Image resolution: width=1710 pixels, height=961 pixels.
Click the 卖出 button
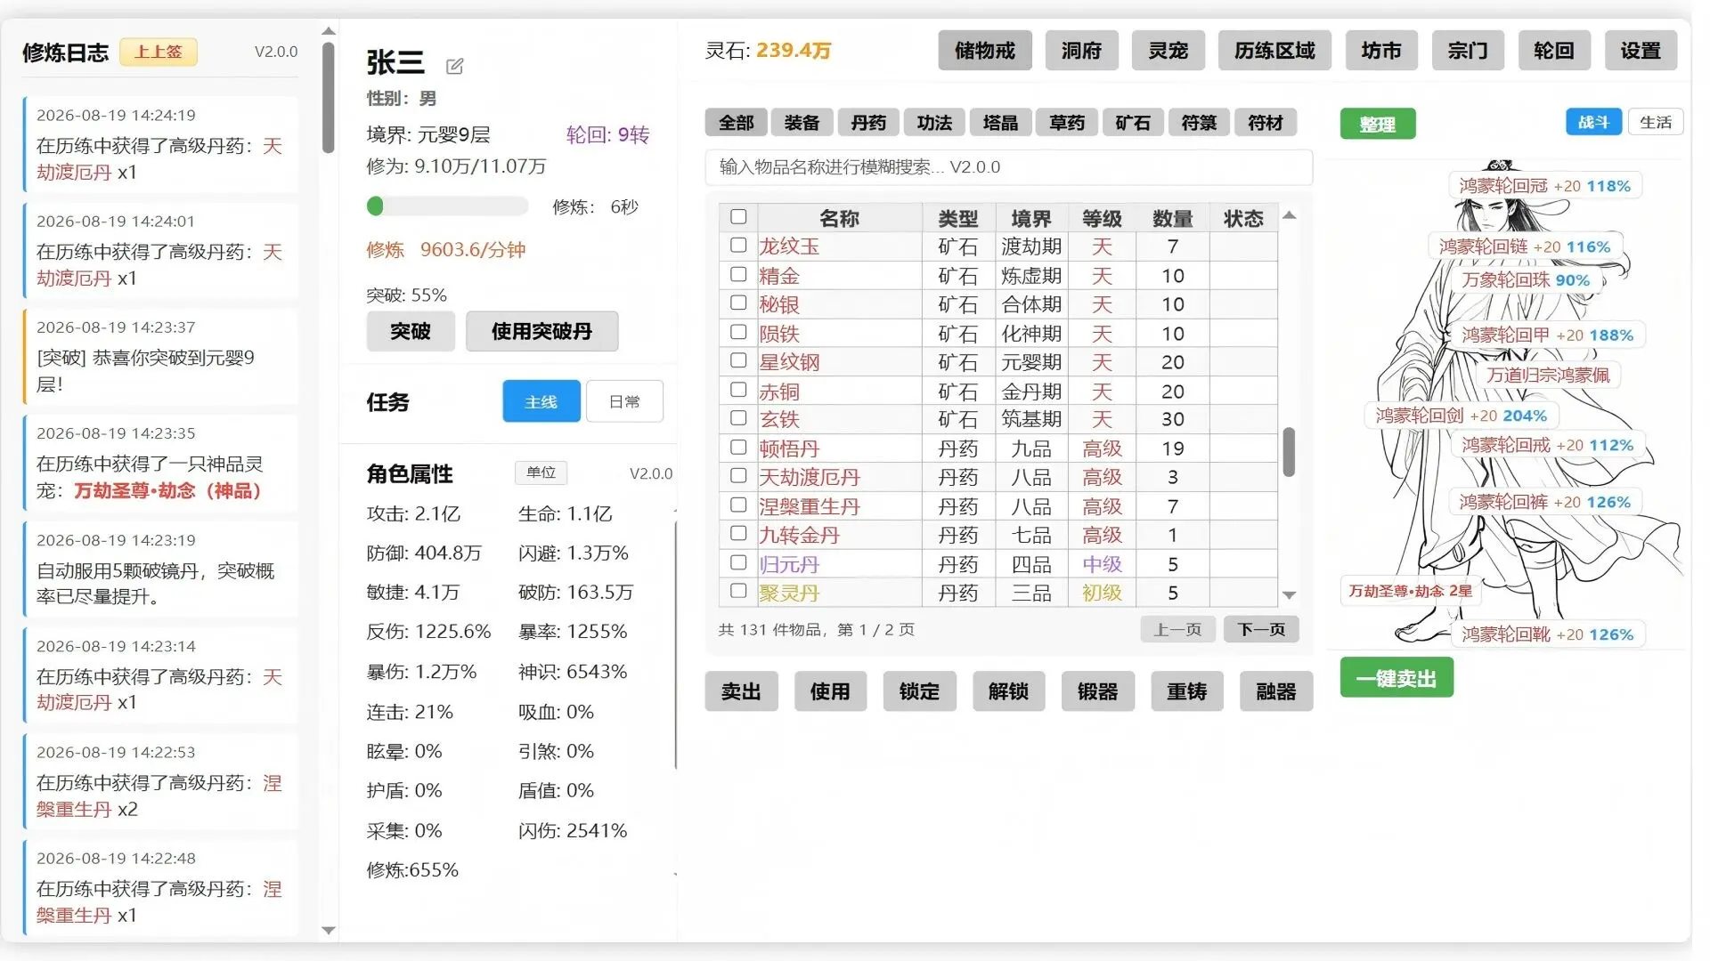pyautogui.click(x=741, y=691)
